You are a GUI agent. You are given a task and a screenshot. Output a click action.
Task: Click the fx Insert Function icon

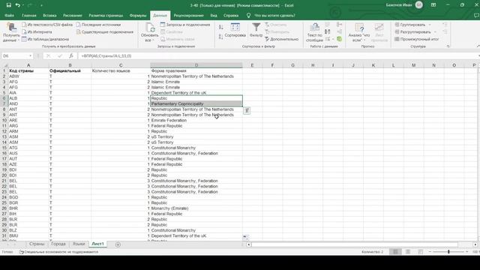tap(71, 55)
